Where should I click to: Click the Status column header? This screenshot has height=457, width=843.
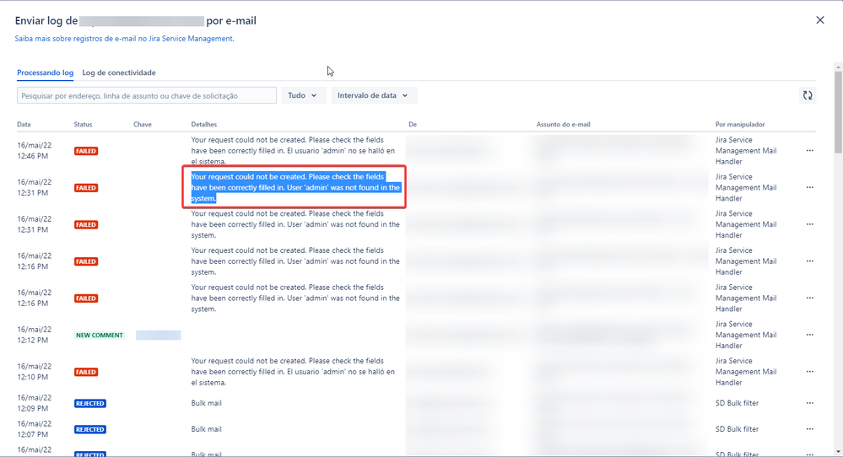(83, 125)
